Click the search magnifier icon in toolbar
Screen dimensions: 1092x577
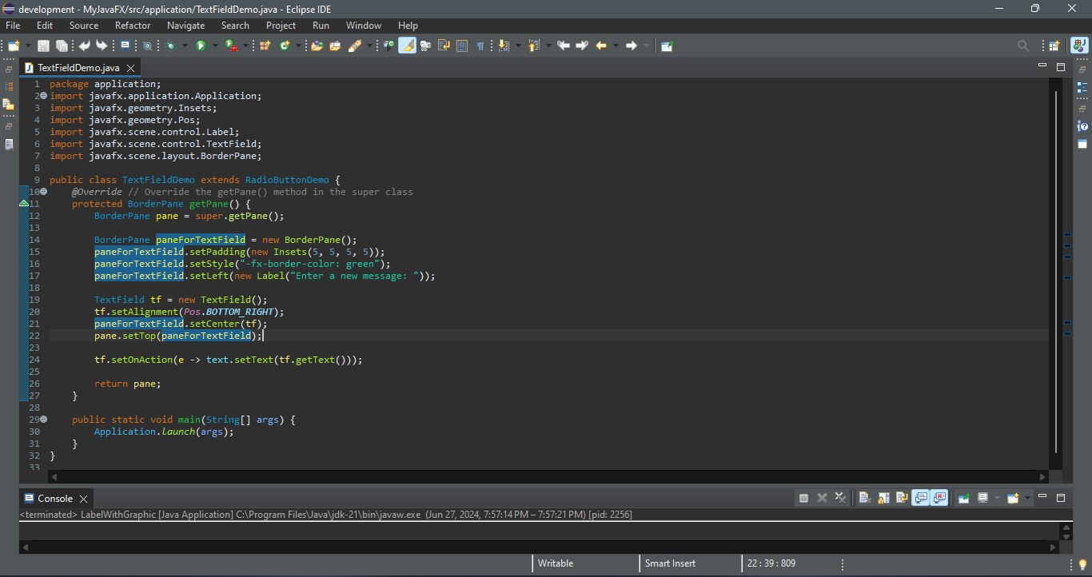pyautogui.click(x=1023, y=46)
